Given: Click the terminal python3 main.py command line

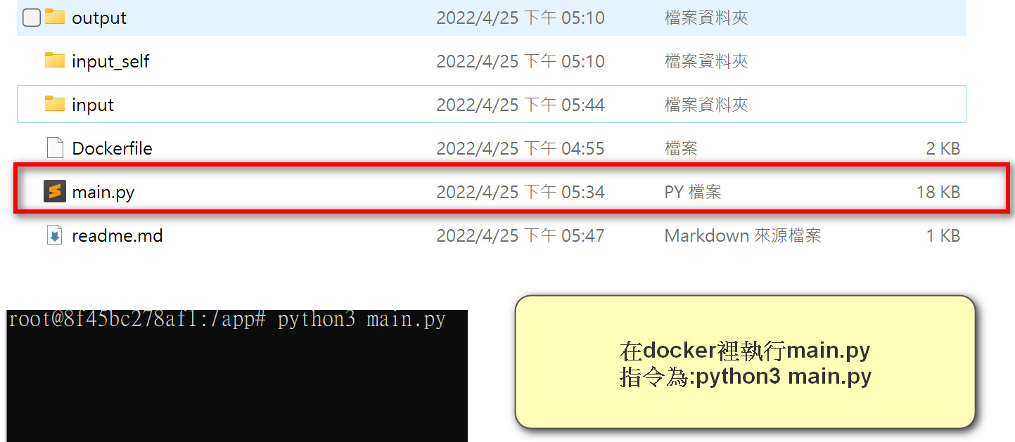Looking at the screenshot, I should (x=226, y=320).
